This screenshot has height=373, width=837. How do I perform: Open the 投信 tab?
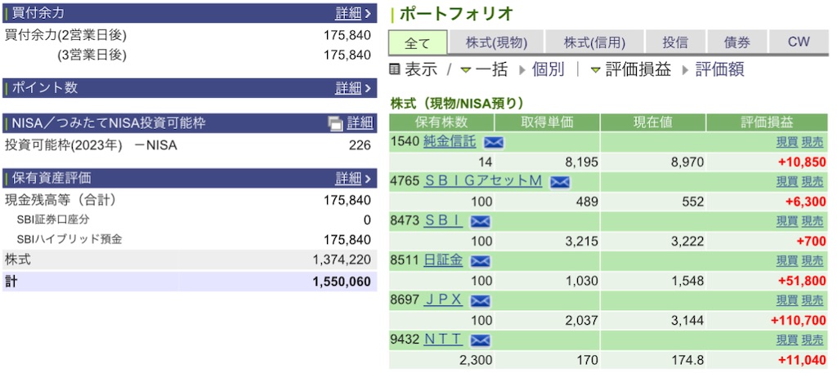point(675,42)
